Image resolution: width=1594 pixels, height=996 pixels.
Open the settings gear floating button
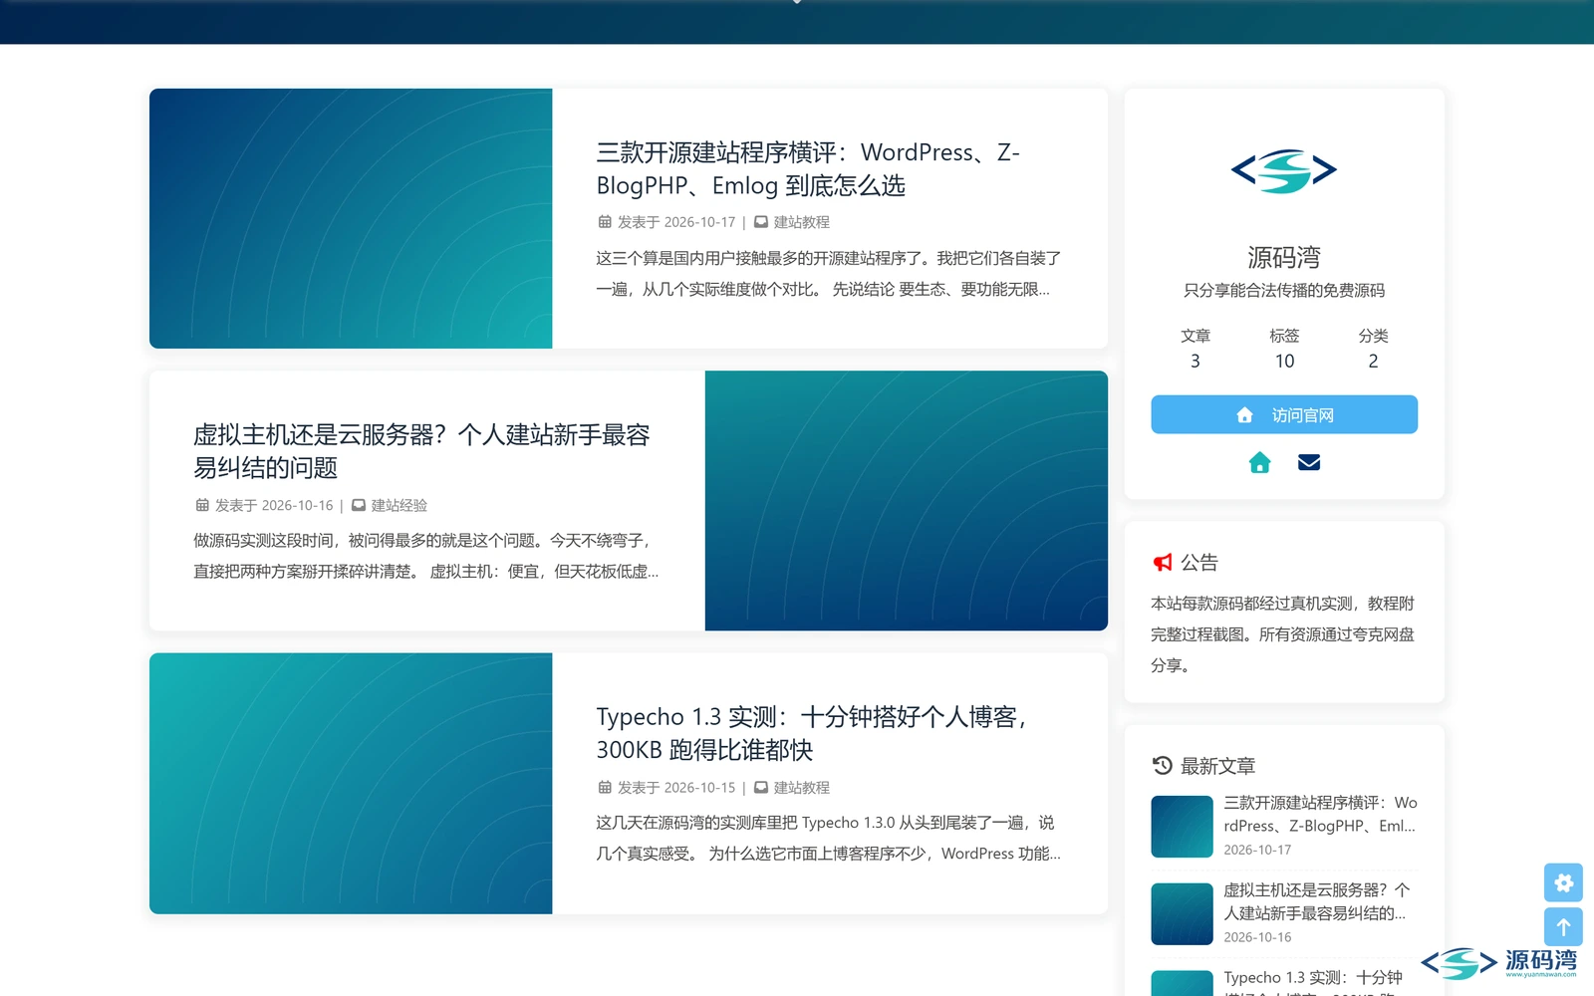pyautogui.click(x=1563, y=882)
